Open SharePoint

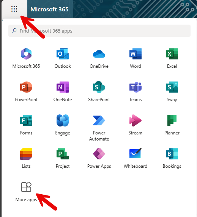[99, 87]
